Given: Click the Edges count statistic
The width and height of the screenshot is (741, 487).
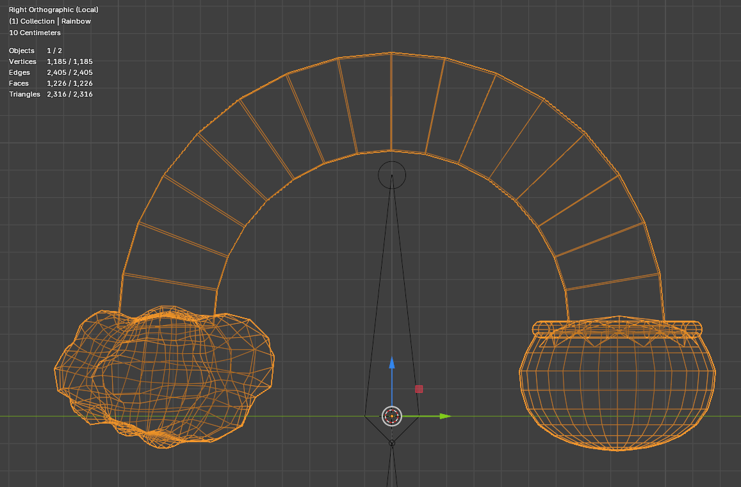Looking at the screenshot, I should (51, 72).
